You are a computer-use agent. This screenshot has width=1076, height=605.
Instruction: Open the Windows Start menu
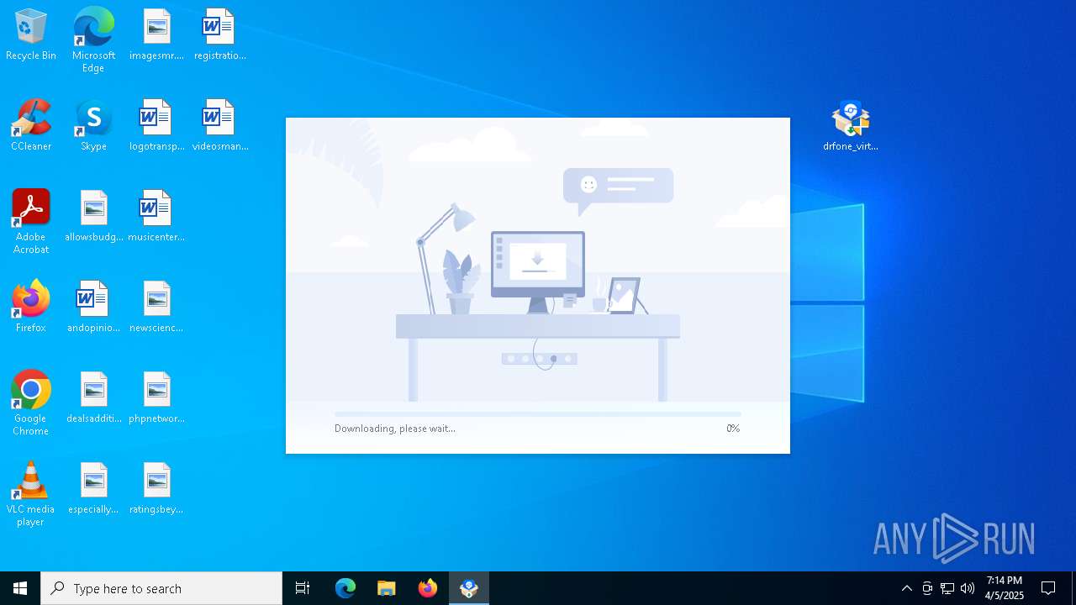click(x=20, y=588)
